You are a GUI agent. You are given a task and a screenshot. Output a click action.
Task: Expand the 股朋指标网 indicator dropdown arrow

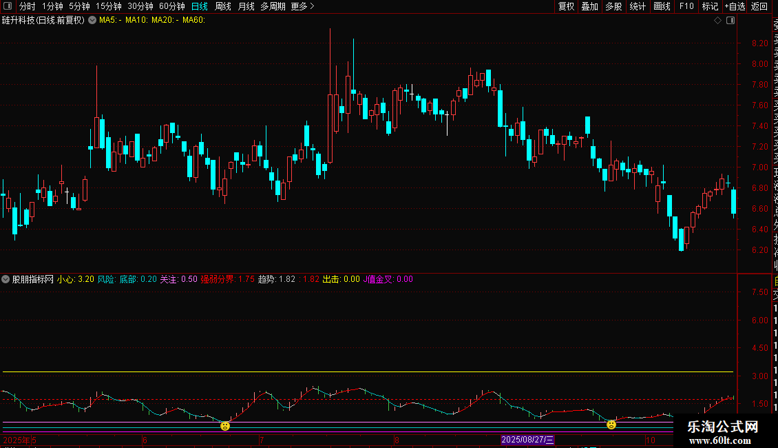pos(6,279)
